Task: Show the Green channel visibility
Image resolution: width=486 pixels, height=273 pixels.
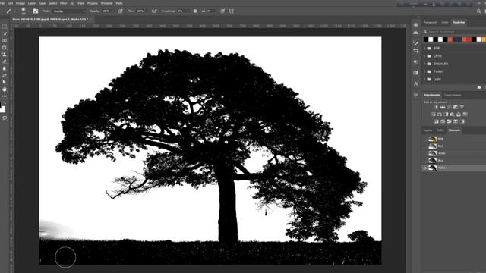Action: click(425, 153)
